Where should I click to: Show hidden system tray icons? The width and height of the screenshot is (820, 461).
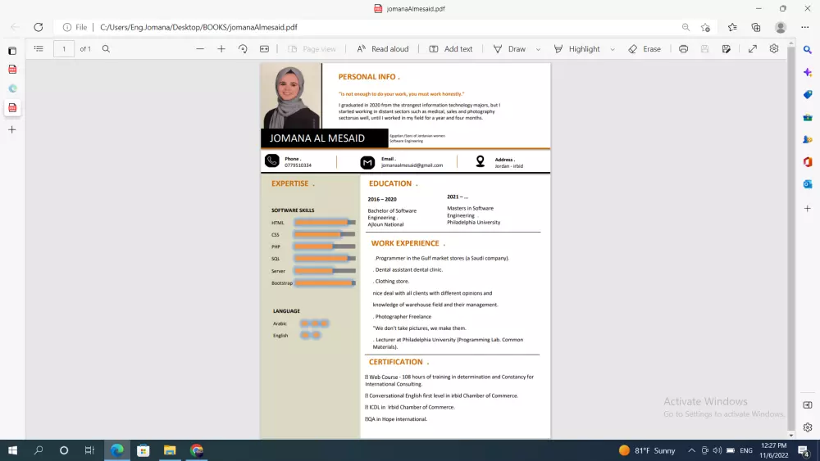click(691, 450)
